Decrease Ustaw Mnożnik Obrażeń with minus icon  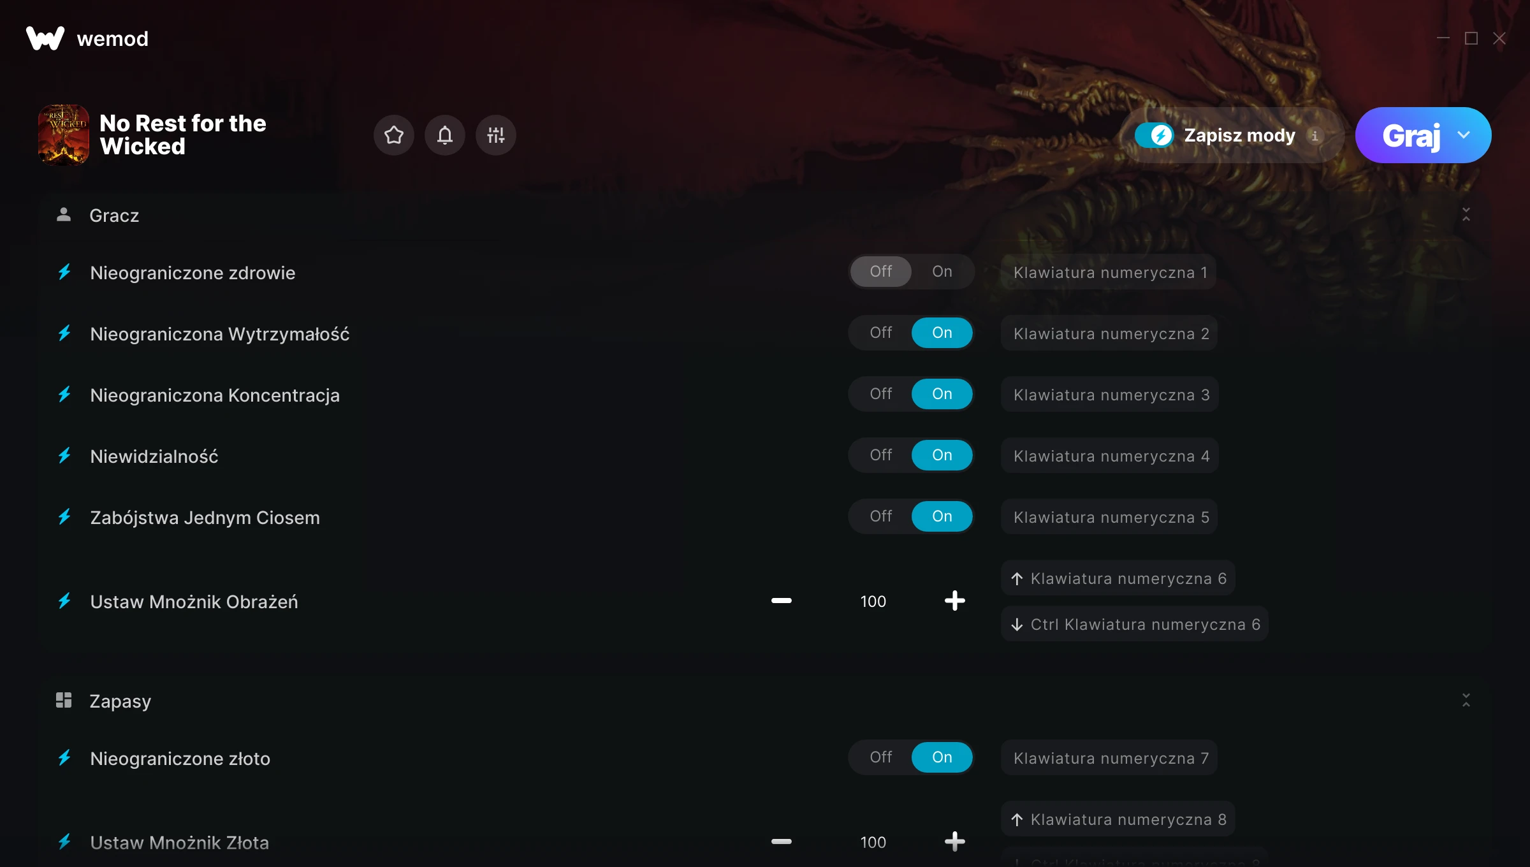pyautogui.click(x=782, y=601)
